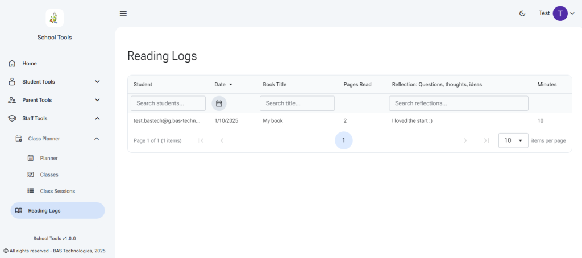Click the School Tools logo
The width and height of the screenshot is (582, 258).
55,18
